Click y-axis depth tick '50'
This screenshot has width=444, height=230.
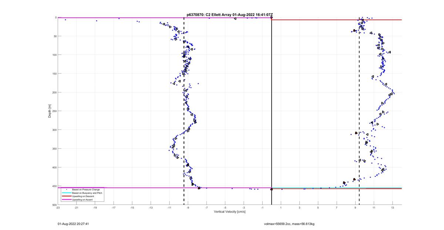pos(54,36)
